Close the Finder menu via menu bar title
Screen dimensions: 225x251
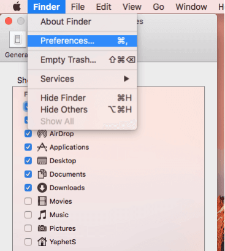point(47,7)
